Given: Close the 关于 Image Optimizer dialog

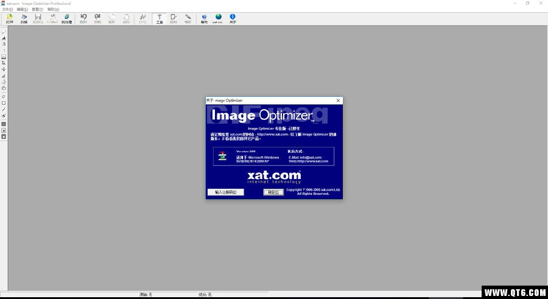Looking at the screenshot, I should coord(338,100).
